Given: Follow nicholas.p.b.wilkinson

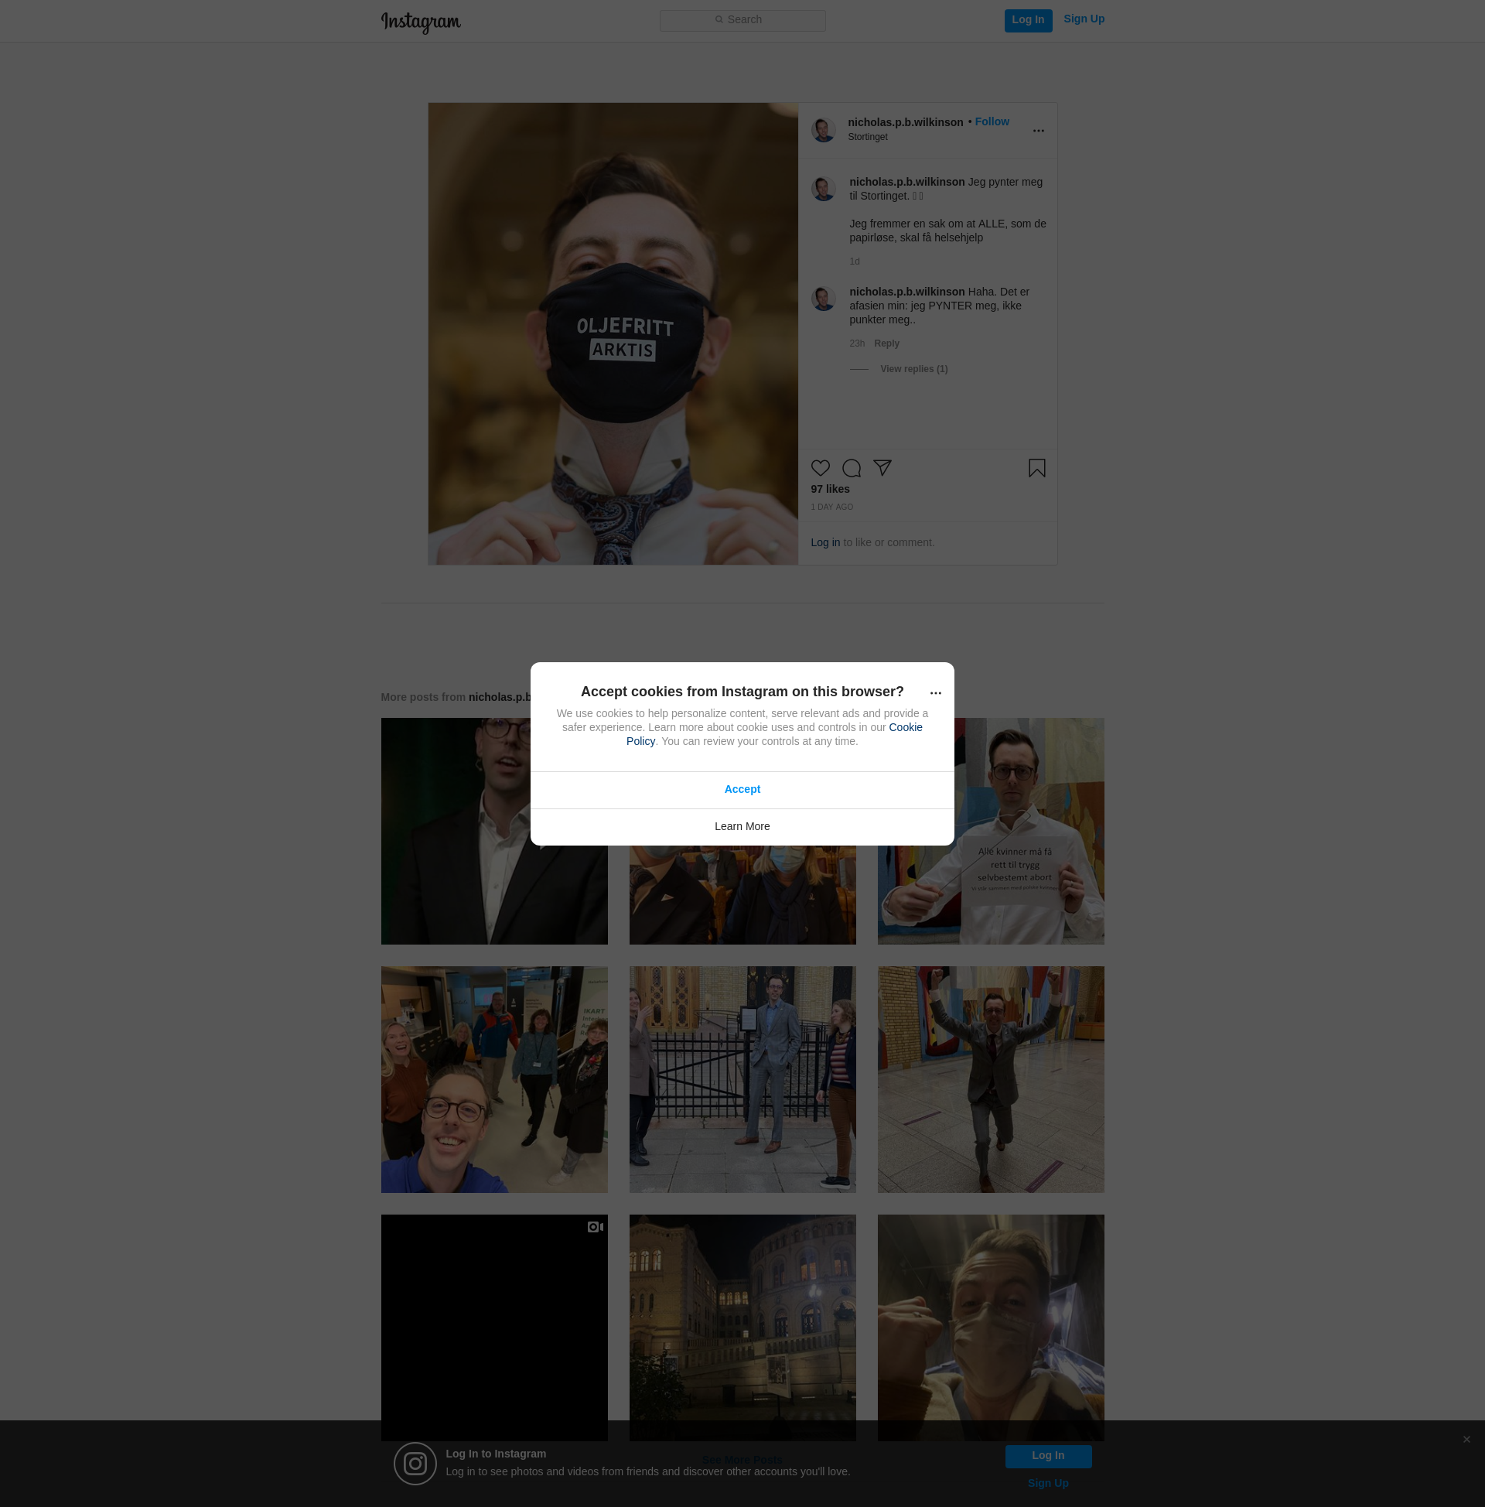Looking at the screenshot, I should (992, 121).
